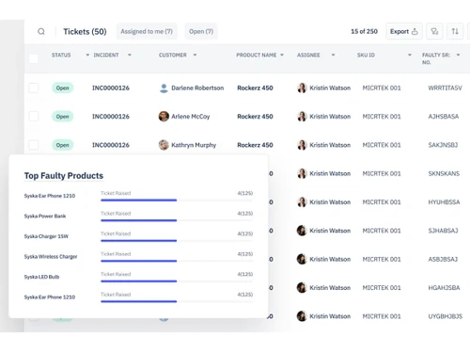The width and height of the screenshot is (470, 353).
Task: Click assignee avatar in HGAHJSBA row
Action: tap(302, 288)
